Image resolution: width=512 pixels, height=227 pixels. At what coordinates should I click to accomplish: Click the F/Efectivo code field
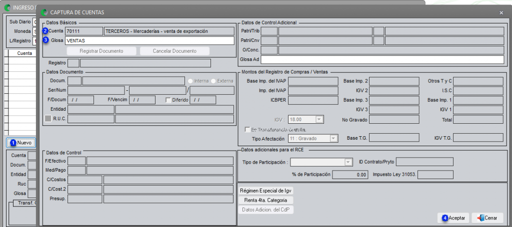76,161
